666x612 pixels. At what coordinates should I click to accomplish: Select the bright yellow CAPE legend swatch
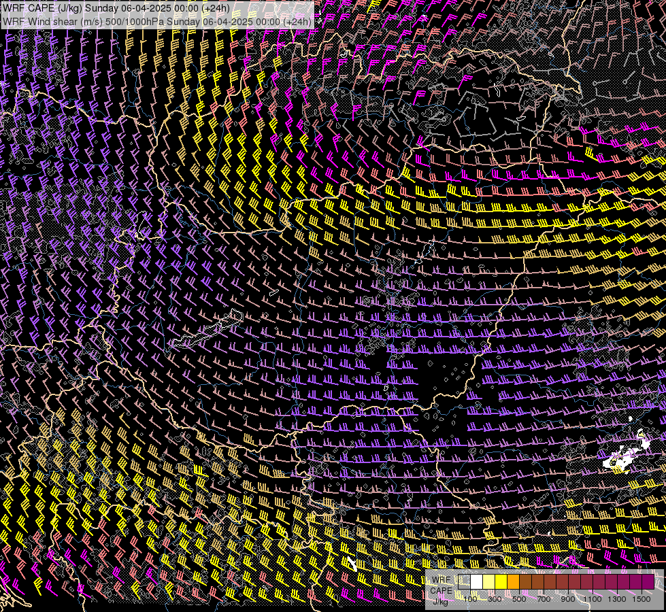coord(501,581)
